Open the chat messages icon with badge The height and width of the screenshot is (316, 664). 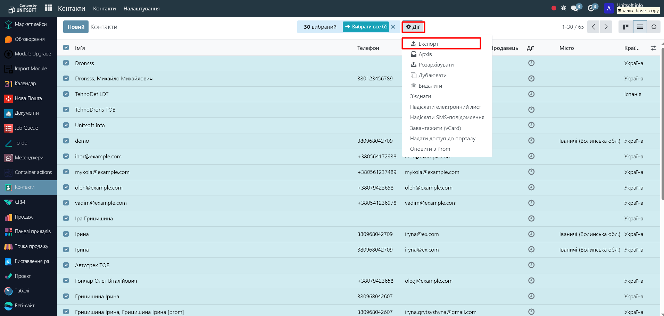click(x=575, y=8)
